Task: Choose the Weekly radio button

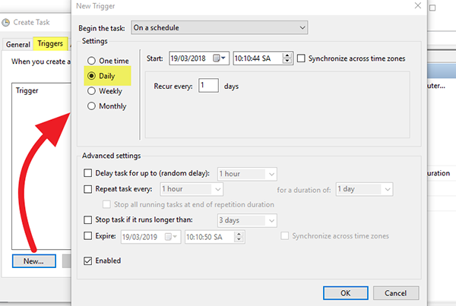Action: 93,91
